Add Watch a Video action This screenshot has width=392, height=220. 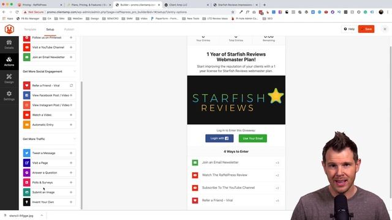71,115
